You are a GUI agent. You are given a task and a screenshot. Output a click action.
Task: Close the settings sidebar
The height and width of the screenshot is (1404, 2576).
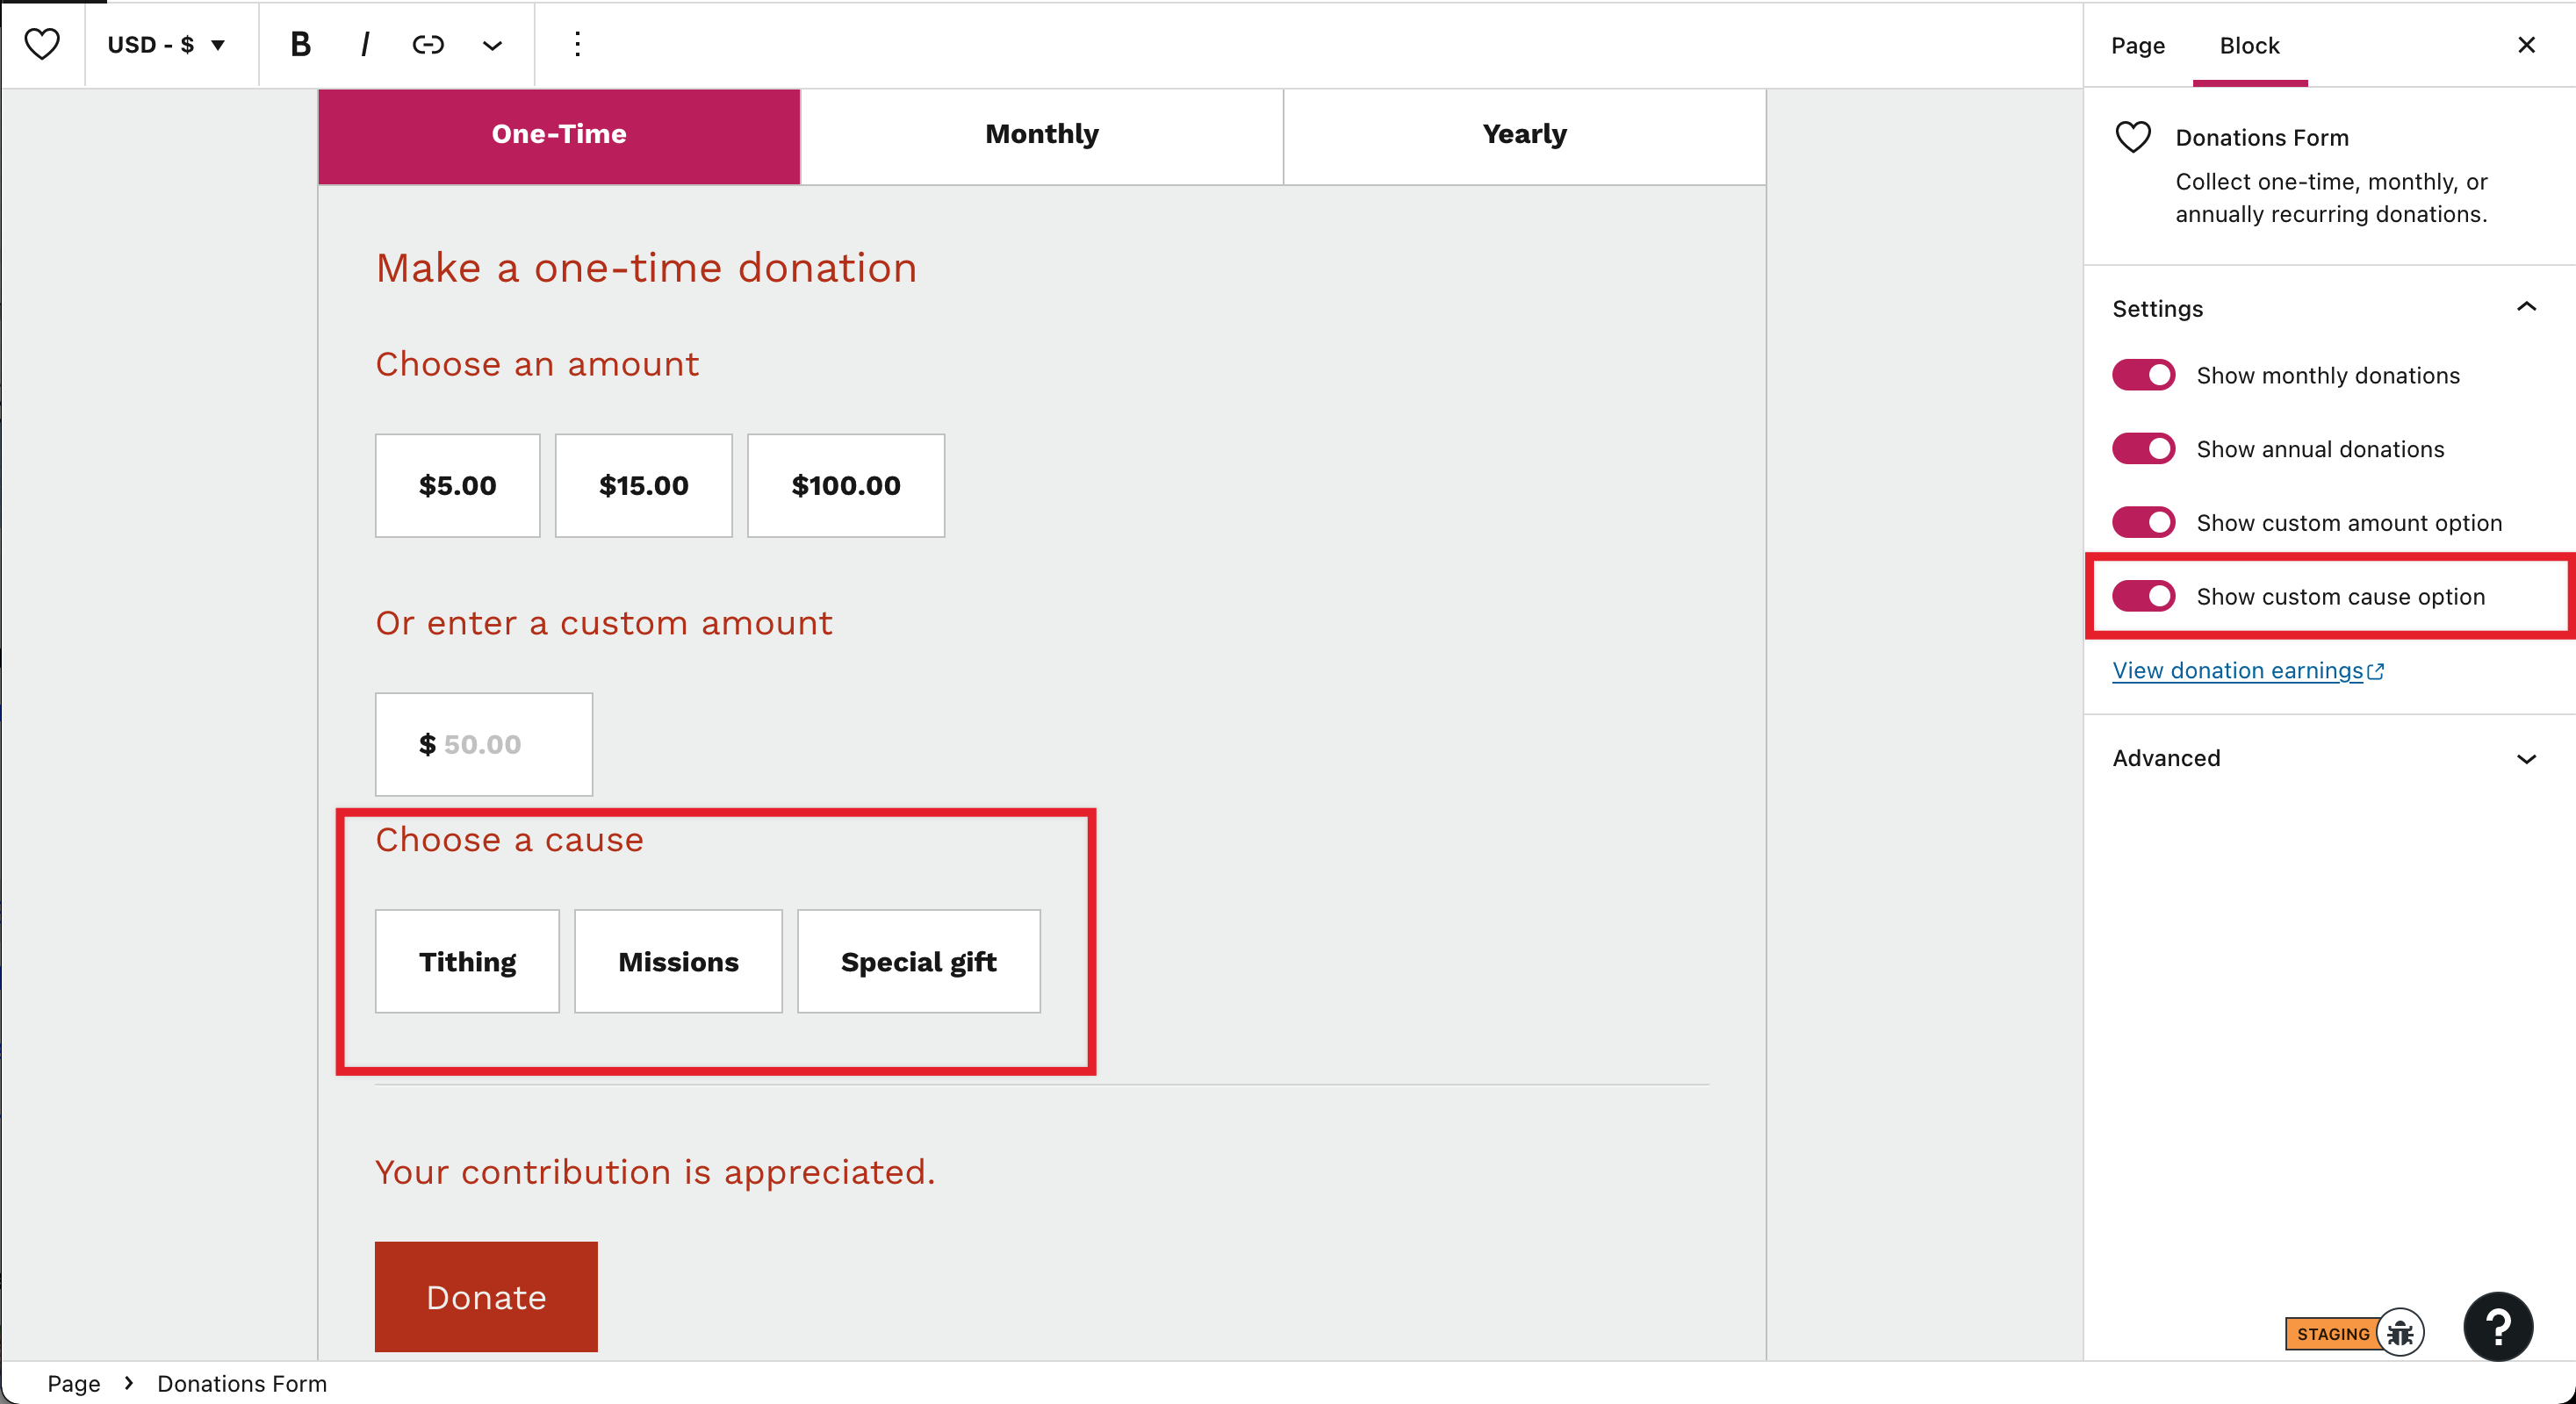click(2526, 45)
